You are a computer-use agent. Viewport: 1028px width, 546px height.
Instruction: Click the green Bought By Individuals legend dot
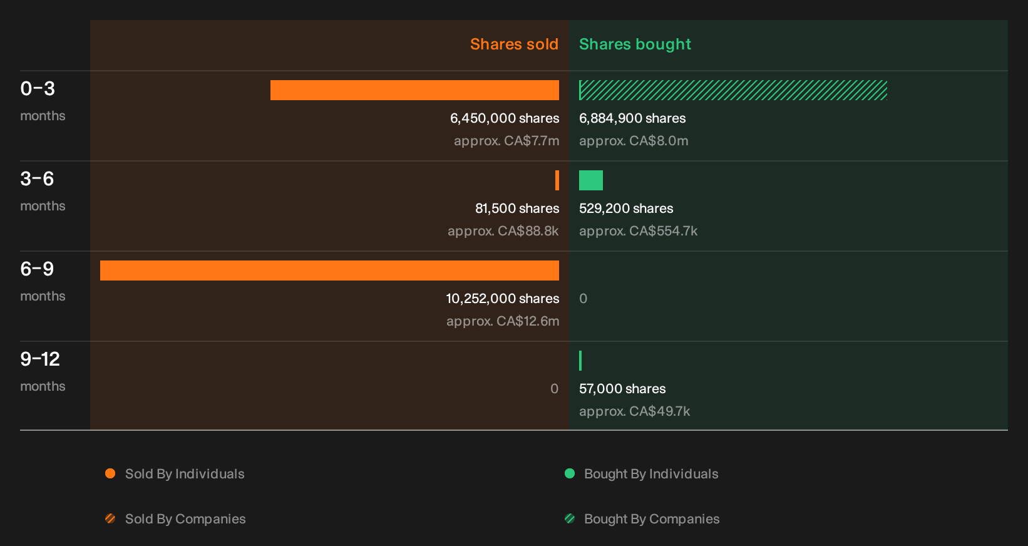[x=570, y=473]
